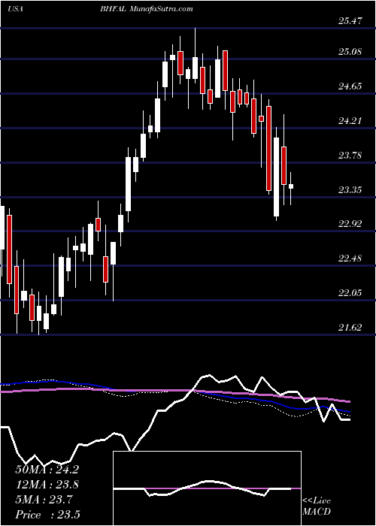The height and width of the screenshot is (526, 376).
Task: Click the <<Live MACD label
Action: click(x=317, y=506)
